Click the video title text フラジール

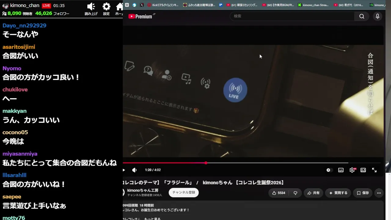[x=177, y=183]
